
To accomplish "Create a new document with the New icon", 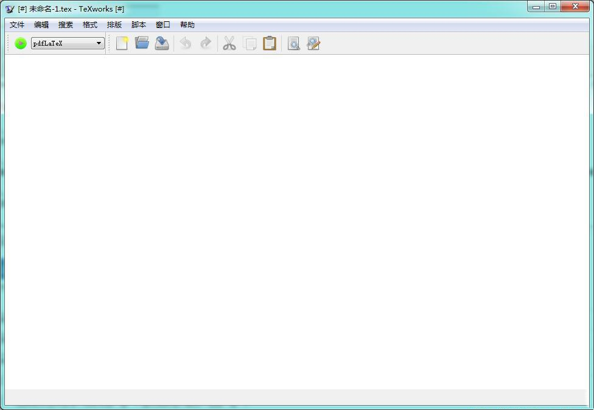I will tap(121, 43).
